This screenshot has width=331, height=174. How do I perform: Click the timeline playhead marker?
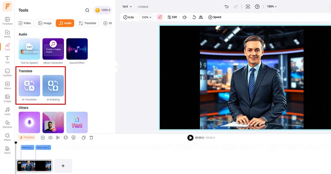[x=15, y=143]
